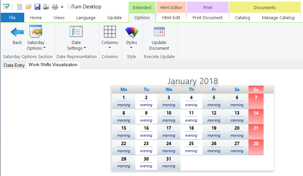Go back with the blue arrow button
This screenshot has width=303, height=176.
click(17, 35)
